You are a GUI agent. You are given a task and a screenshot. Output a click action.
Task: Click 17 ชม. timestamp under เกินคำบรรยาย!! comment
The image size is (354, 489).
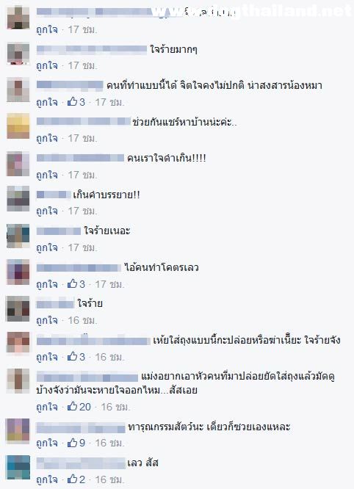(82, 211)
